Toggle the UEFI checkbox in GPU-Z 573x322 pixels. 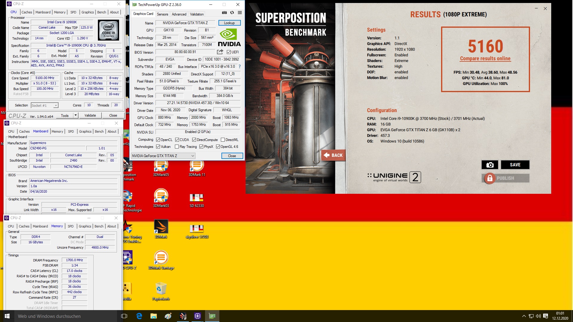[229, 52]
